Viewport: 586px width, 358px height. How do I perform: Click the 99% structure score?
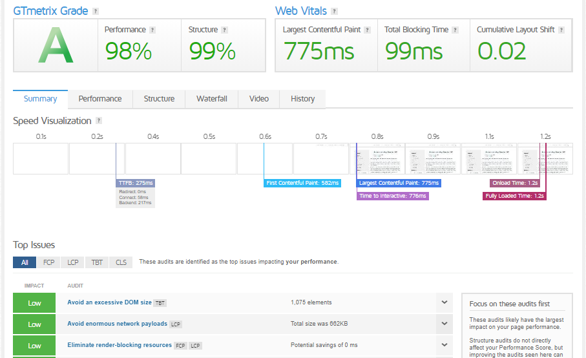click(213, 51)
